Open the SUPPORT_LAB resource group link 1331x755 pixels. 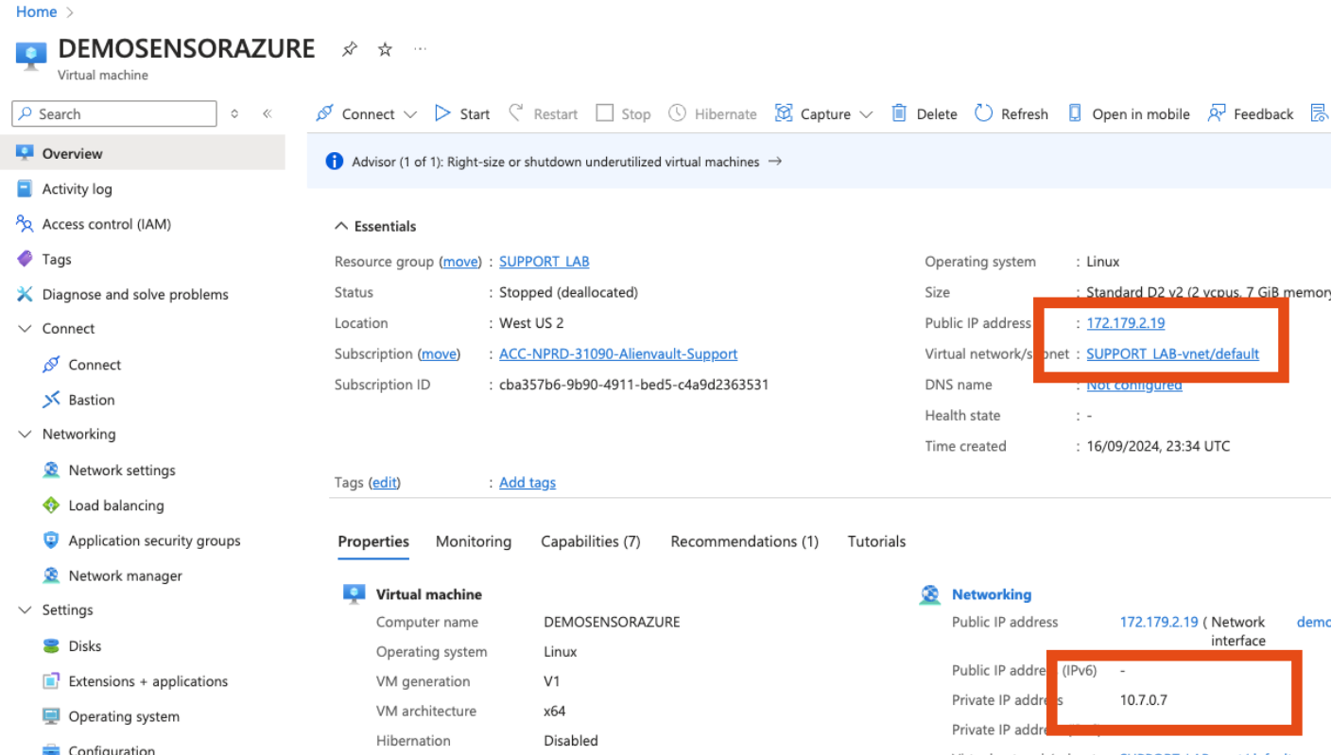click(x=544, y=262)
